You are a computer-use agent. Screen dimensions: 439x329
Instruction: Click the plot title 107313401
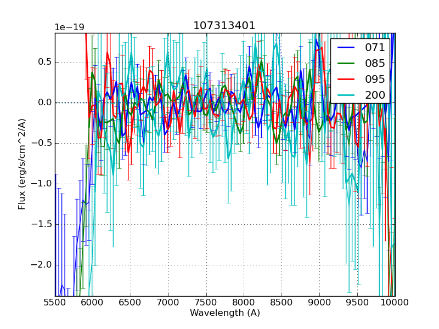pos(224,26)
